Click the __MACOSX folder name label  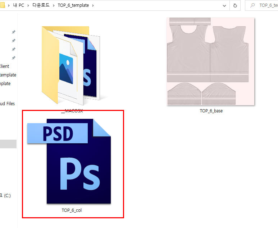[x=72, y=111]
